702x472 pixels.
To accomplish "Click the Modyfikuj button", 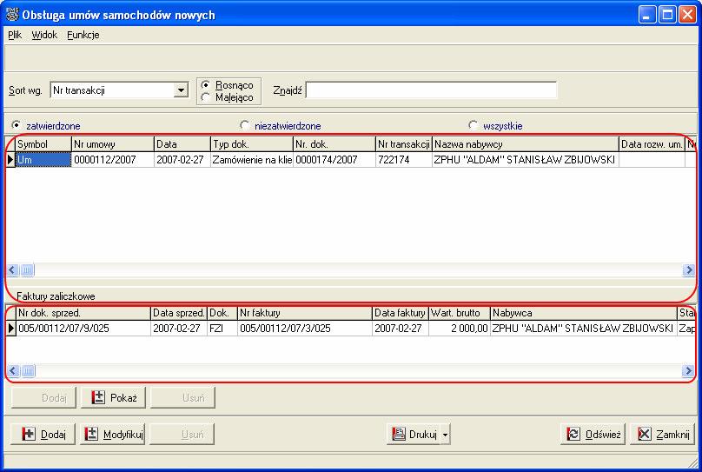I will click(112, 434).
